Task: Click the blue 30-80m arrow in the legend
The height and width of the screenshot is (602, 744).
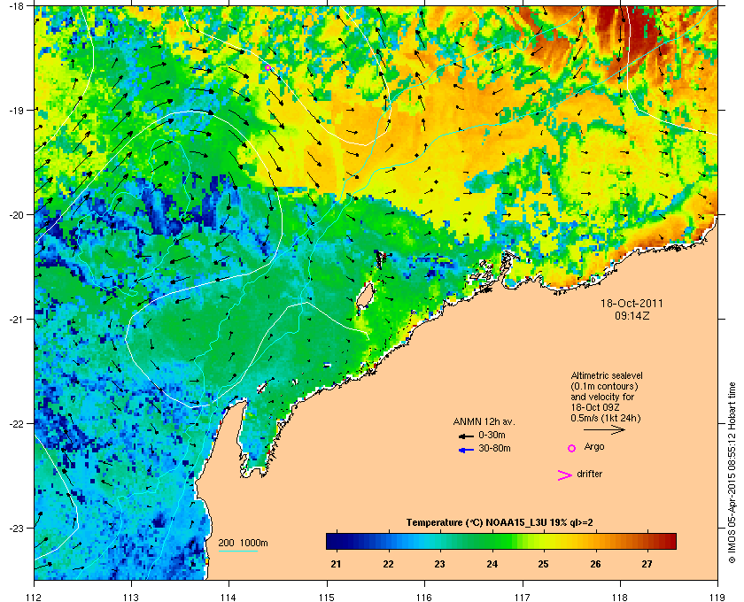Action: pyautogui.click(x=466, y=450)
